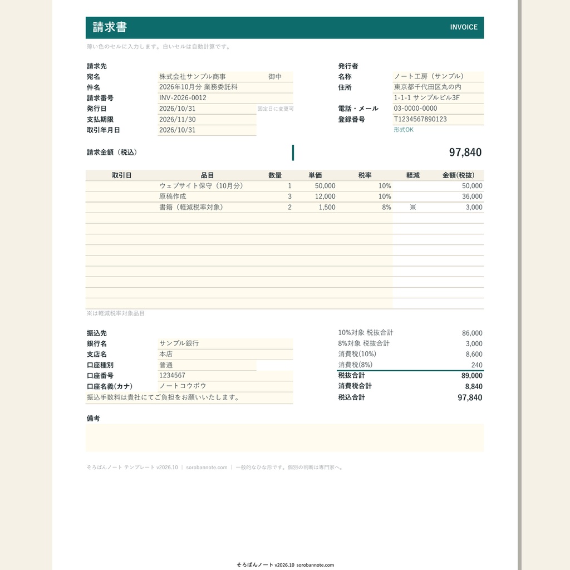Click the page footer そろばんノート v2026.10
570x570 pixels.
(x=266, y=565)
